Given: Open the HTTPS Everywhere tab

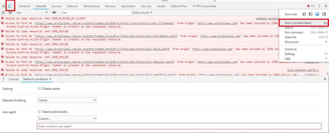Looking at the screenshot, I should click(x=204, y=6).
